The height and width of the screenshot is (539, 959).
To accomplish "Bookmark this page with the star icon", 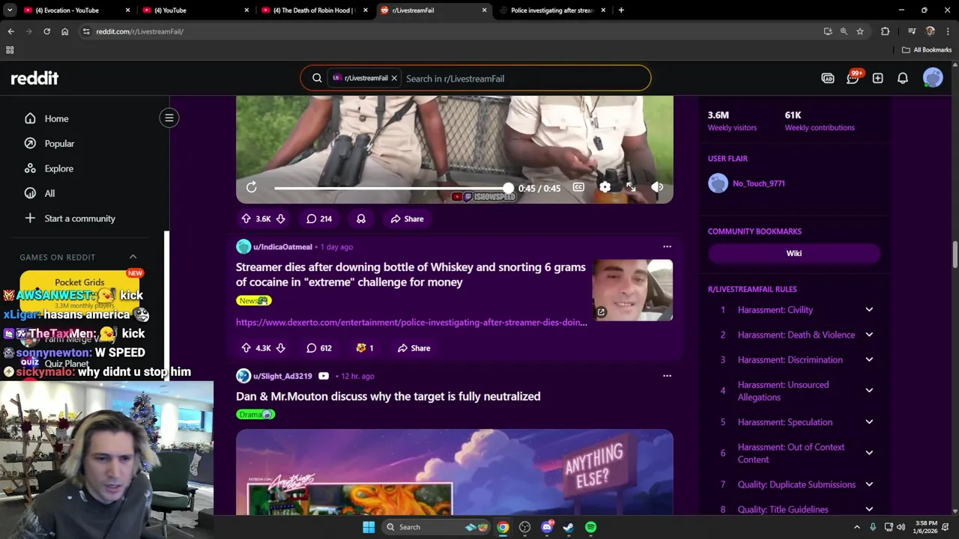I will (x=860, y=31).
